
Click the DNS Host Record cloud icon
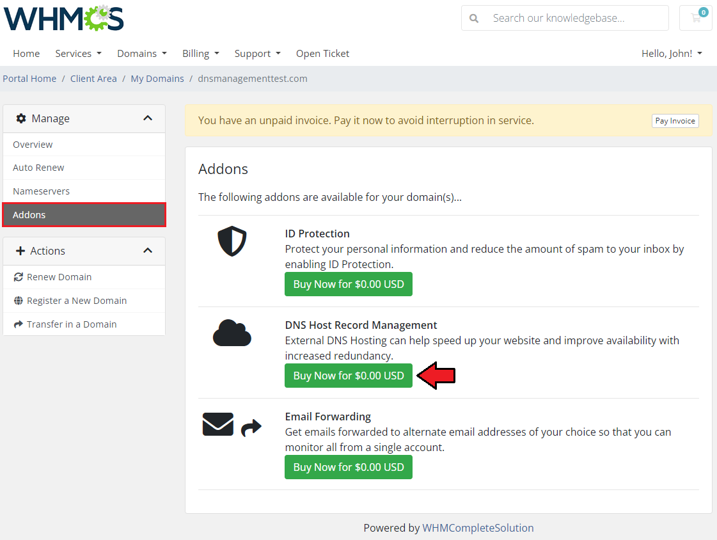tap(232, 333)
